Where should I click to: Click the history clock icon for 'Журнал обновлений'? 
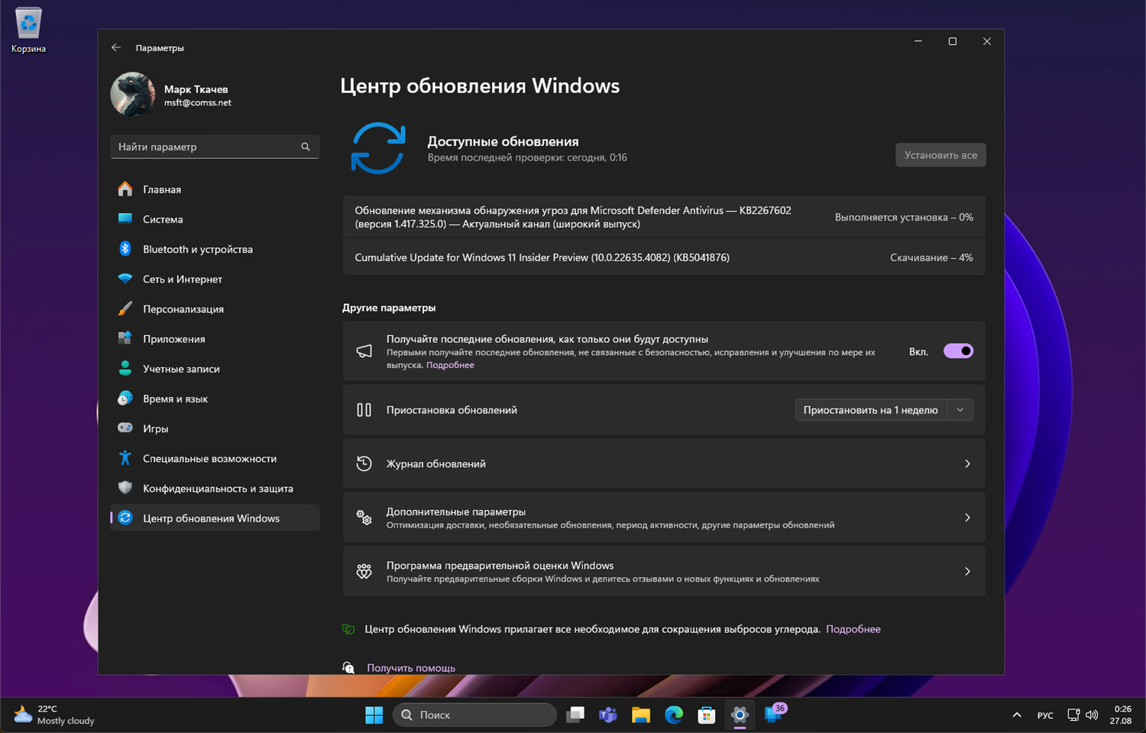tap(364, 463)
